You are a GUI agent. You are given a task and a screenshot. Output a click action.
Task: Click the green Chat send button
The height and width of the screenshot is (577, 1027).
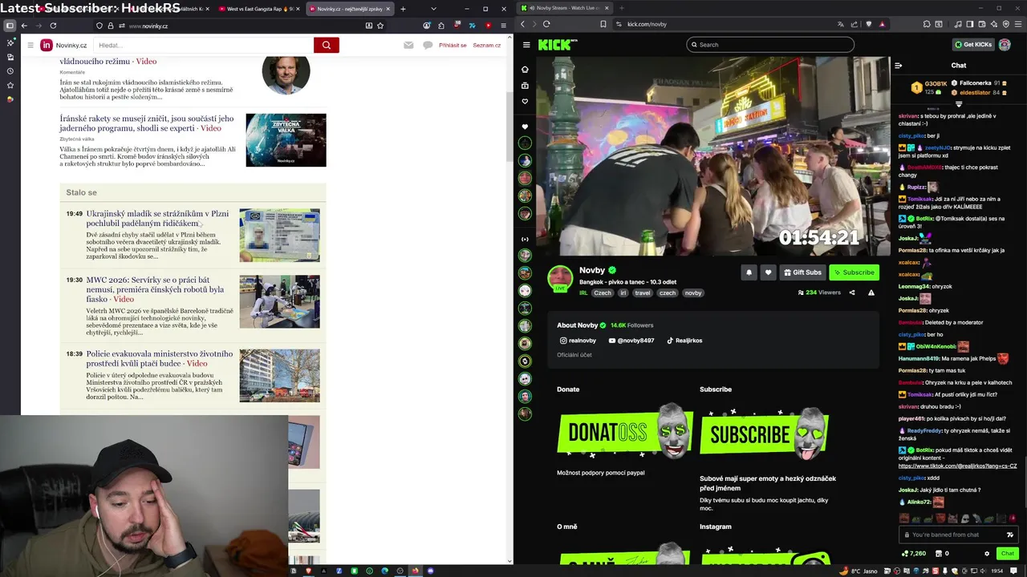tap(1007, 554)
